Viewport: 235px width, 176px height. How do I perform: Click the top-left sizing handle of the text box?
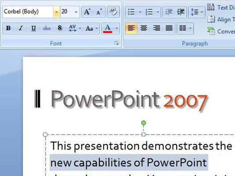45,135
